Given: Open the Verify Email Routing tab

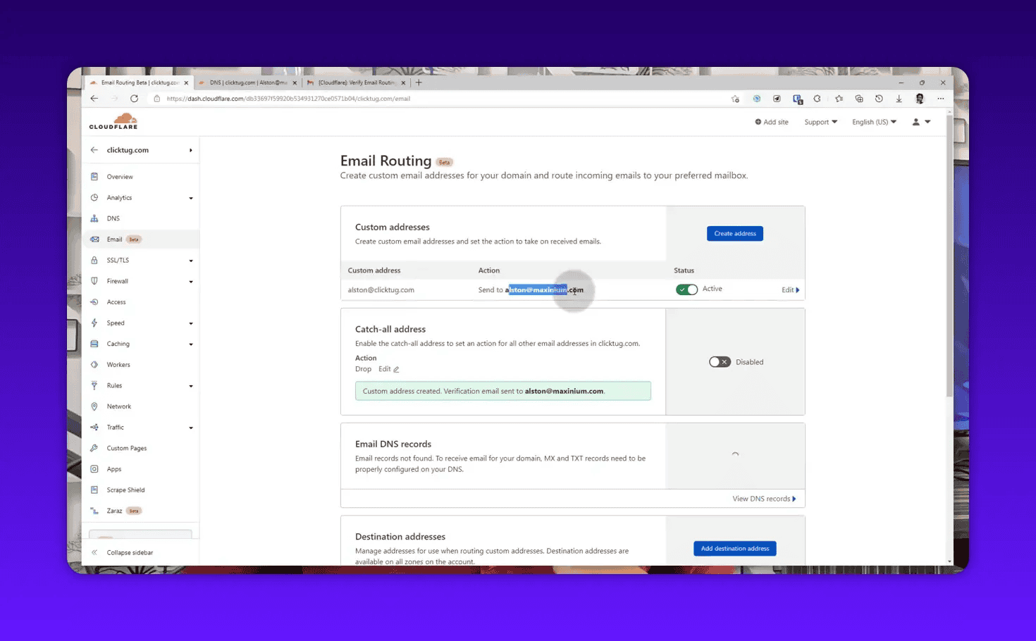Looking at the screenshot, I should [x=356, y=82].
